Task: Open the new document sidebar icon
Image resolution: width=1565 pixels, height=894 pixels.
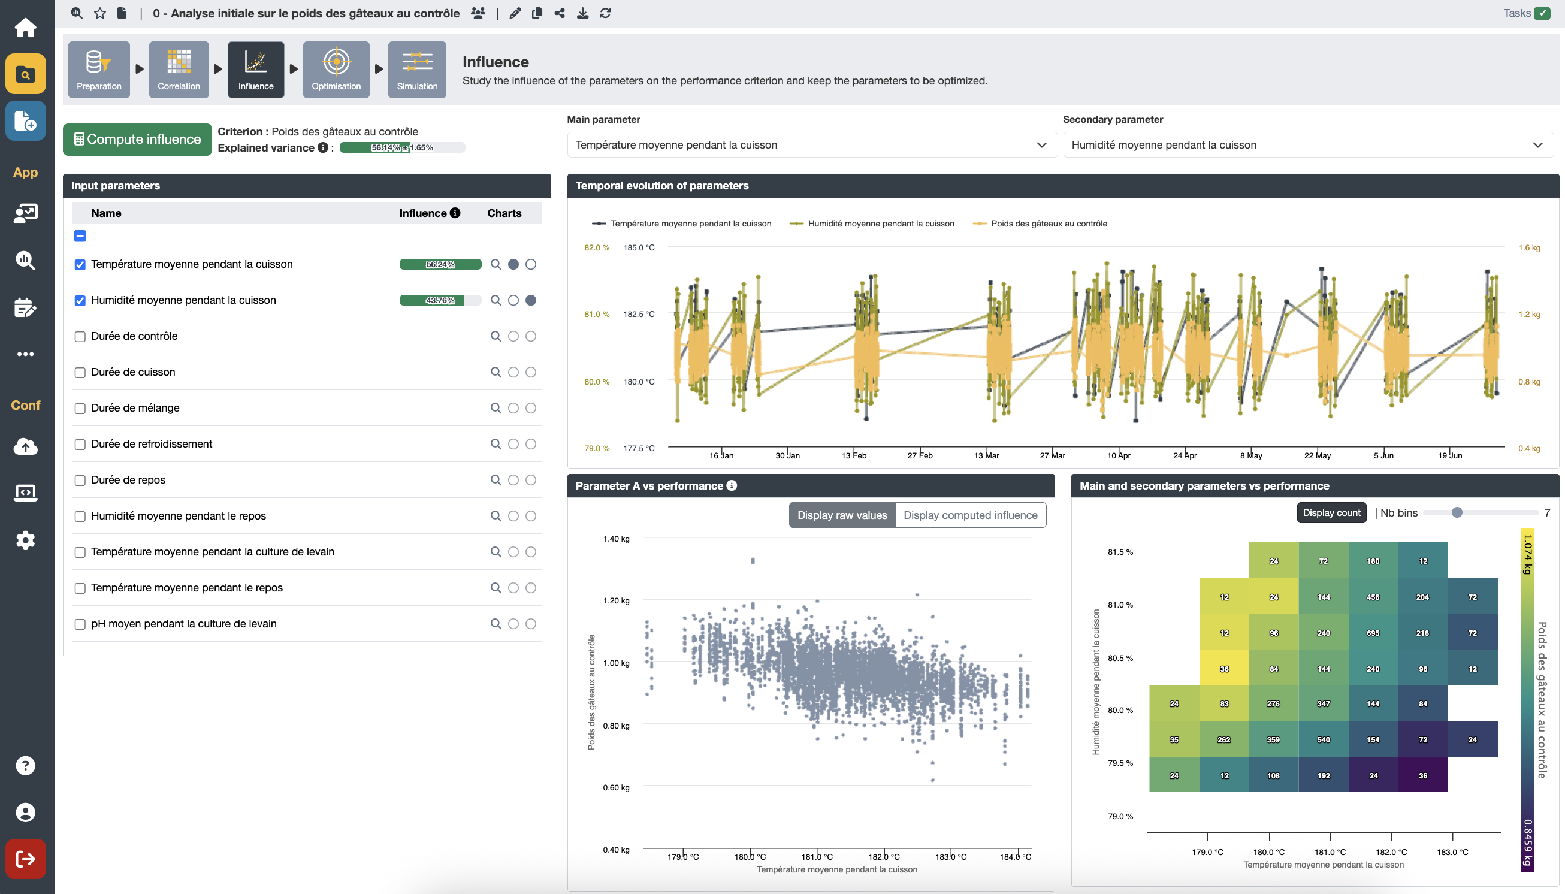Action: pyautogui.click(x=25, y=120)
